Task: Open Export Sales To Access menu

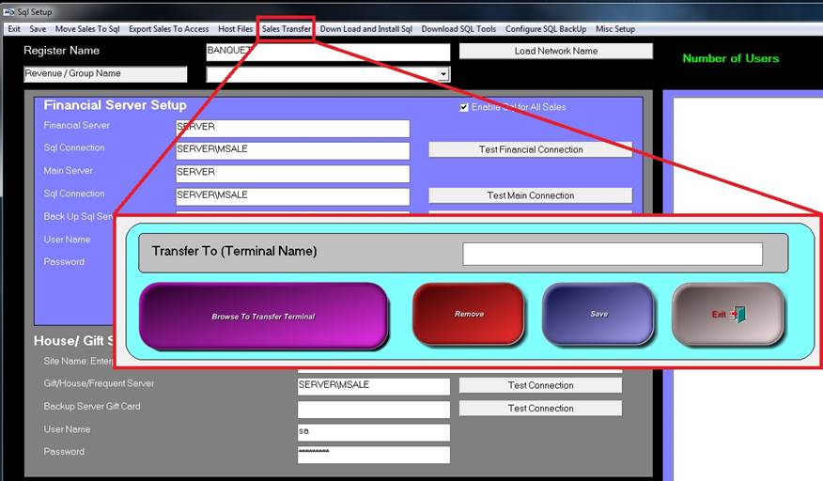Action: (169, 29)
